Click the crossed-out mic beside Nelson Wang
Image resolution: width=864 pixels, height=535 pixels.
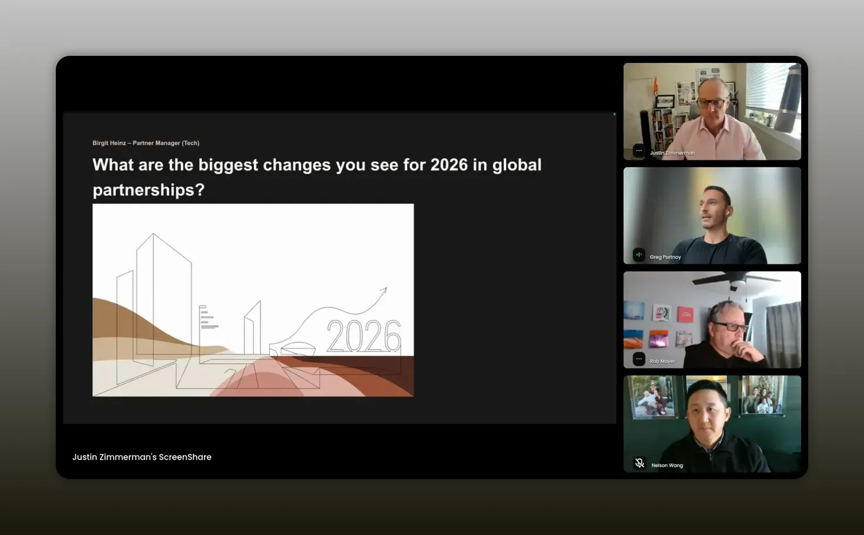638,462
